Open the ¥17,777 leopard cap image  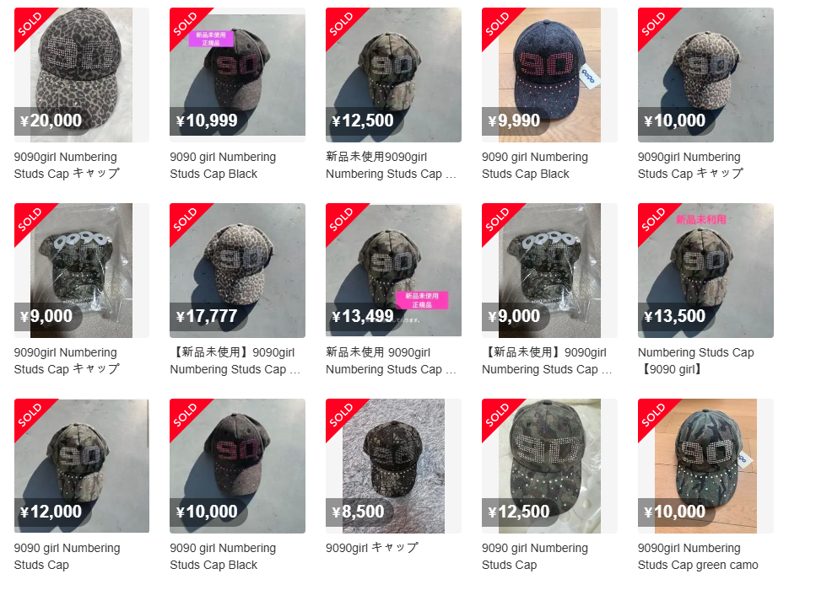tap(237, 271)
